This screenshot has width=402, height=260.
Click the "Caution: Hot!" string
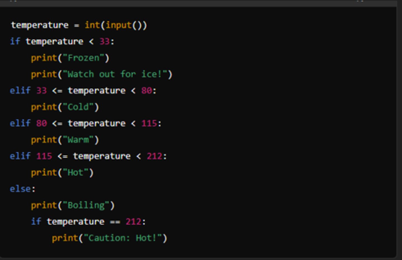[123, 238]
